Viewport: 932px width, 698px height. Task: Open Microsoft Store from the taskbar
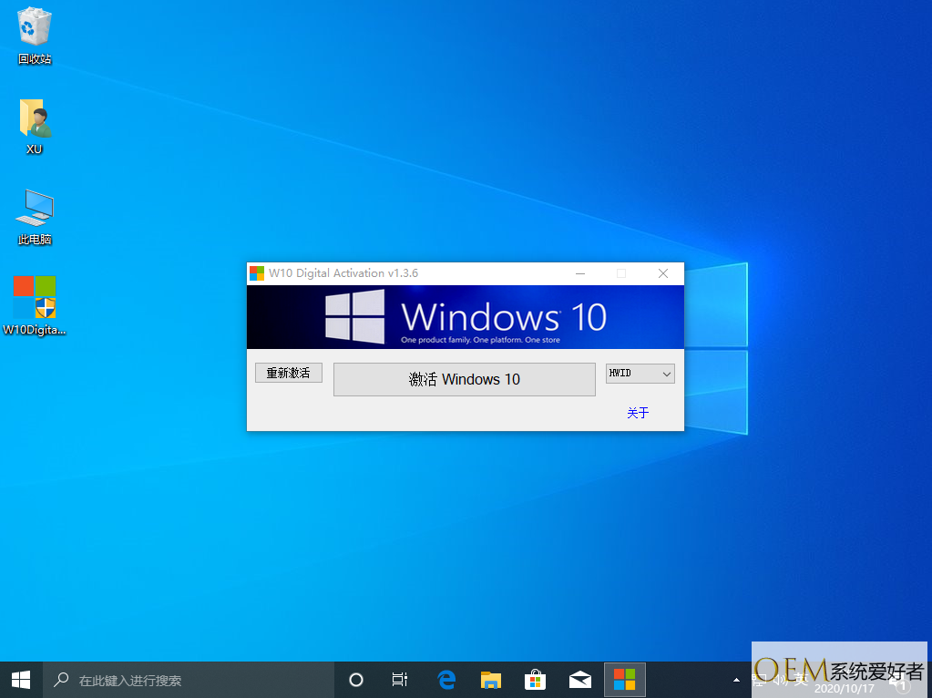[x=536, y=680]
